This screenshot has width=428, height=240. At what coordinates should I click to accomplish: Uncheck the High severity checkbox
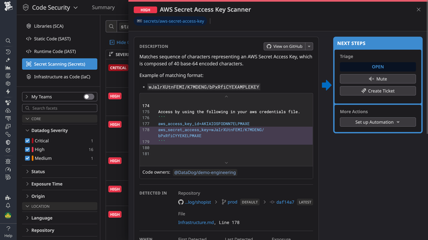click(27, 150)
